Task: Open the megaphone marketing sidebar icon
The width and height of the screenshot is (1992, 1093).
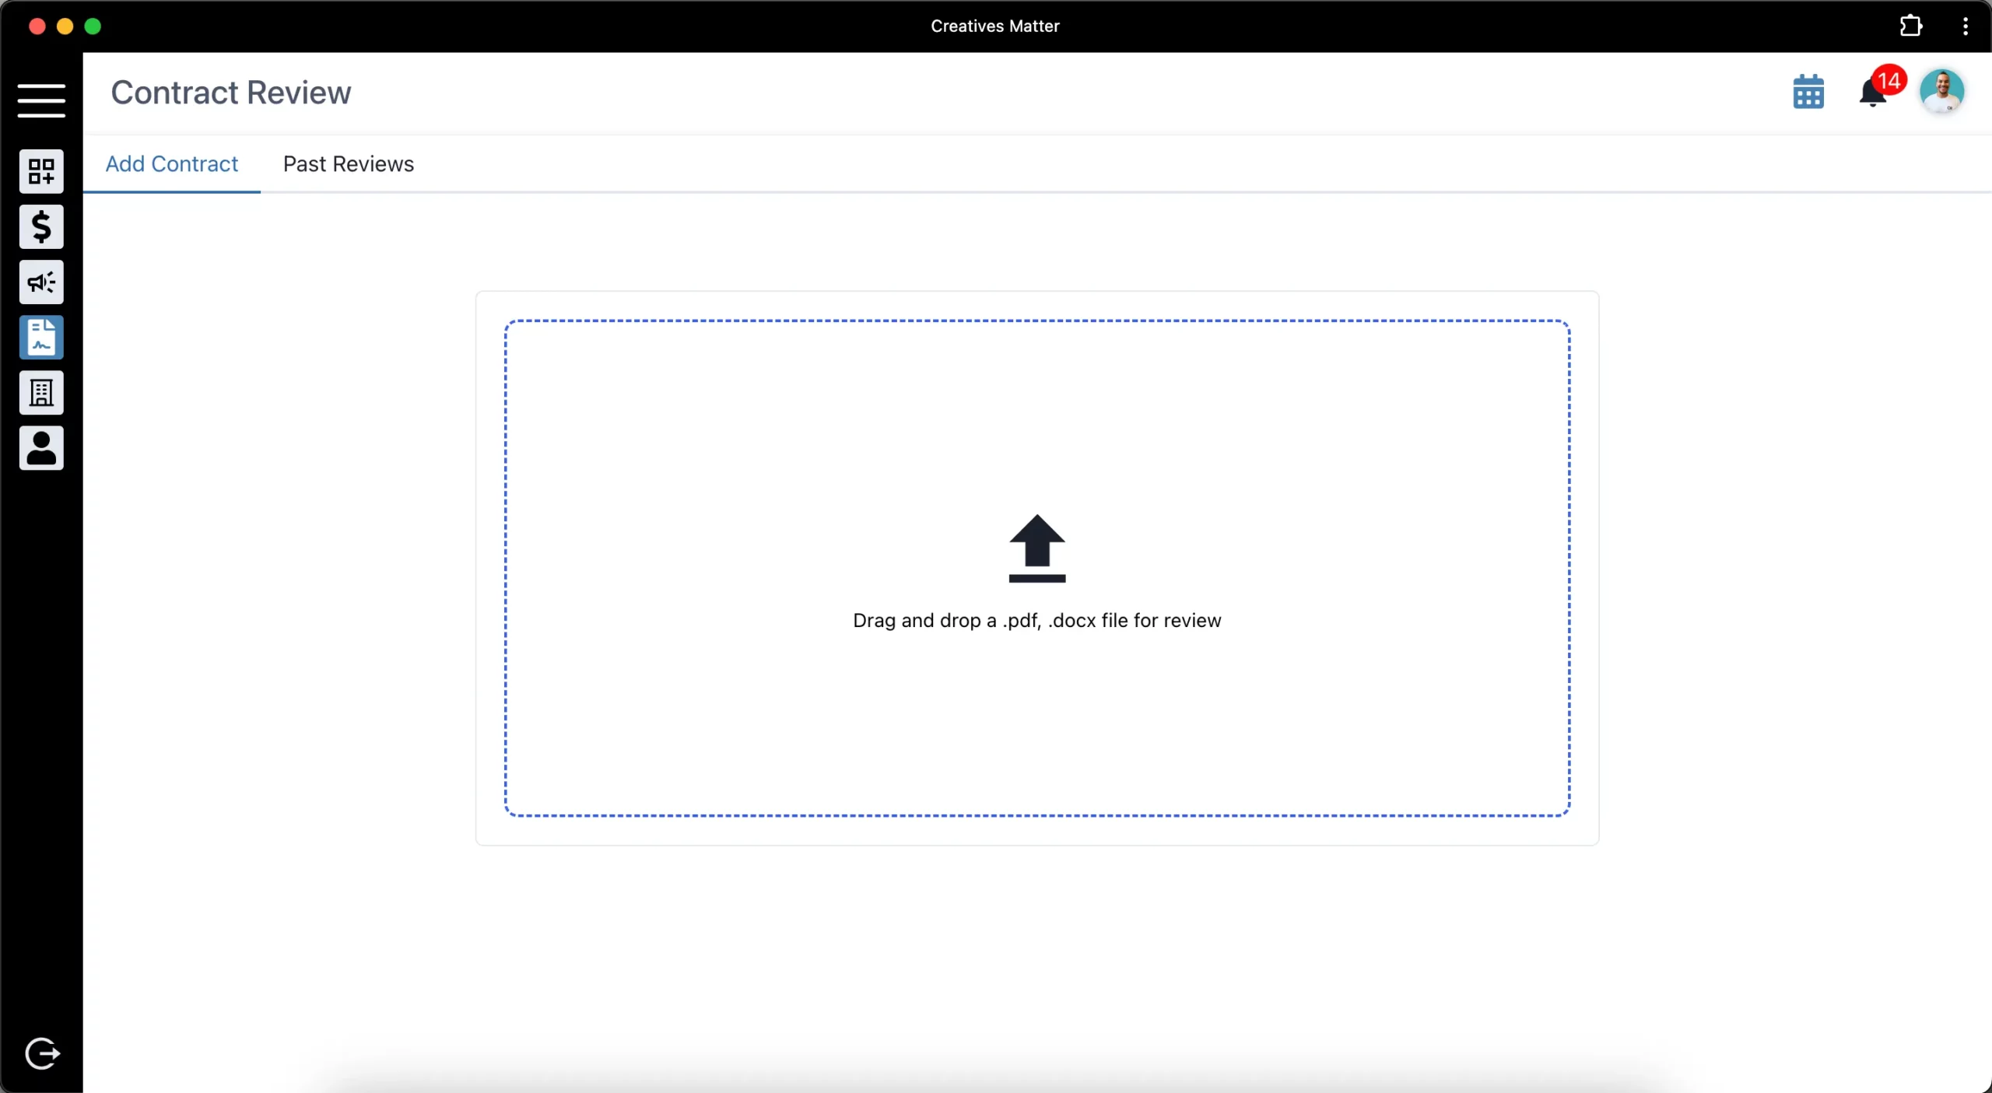Action: click(41, 282)
